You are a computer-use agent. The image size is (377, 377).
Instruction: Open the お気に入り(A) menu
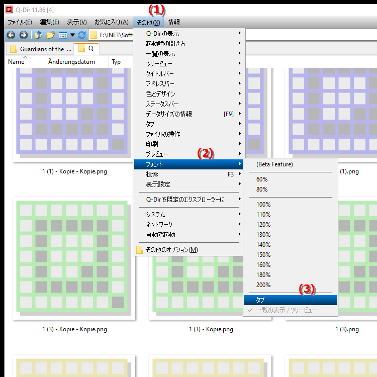point(111,22)
